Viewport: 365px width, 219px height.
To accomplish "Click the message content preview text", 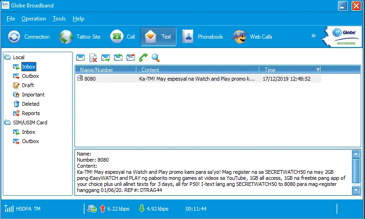I will tap(196, 79).
